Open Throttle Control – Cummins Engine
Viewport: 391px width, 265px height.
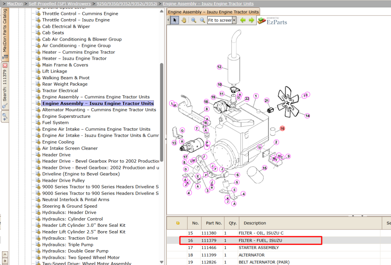[80, 14]
